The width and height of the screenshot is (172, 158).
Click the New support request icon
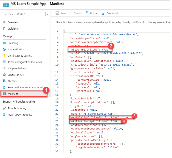[4, 115]
